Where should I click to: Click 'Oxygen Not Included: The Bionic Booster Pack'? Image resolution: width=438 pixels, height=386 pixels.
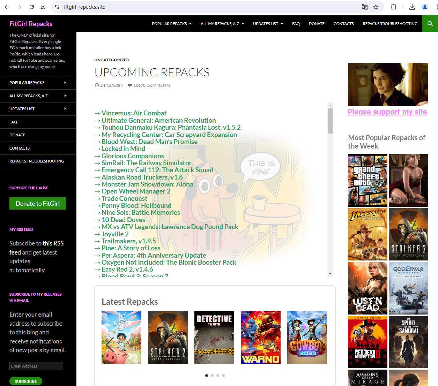pyautogui.click(x=169, y=262)
